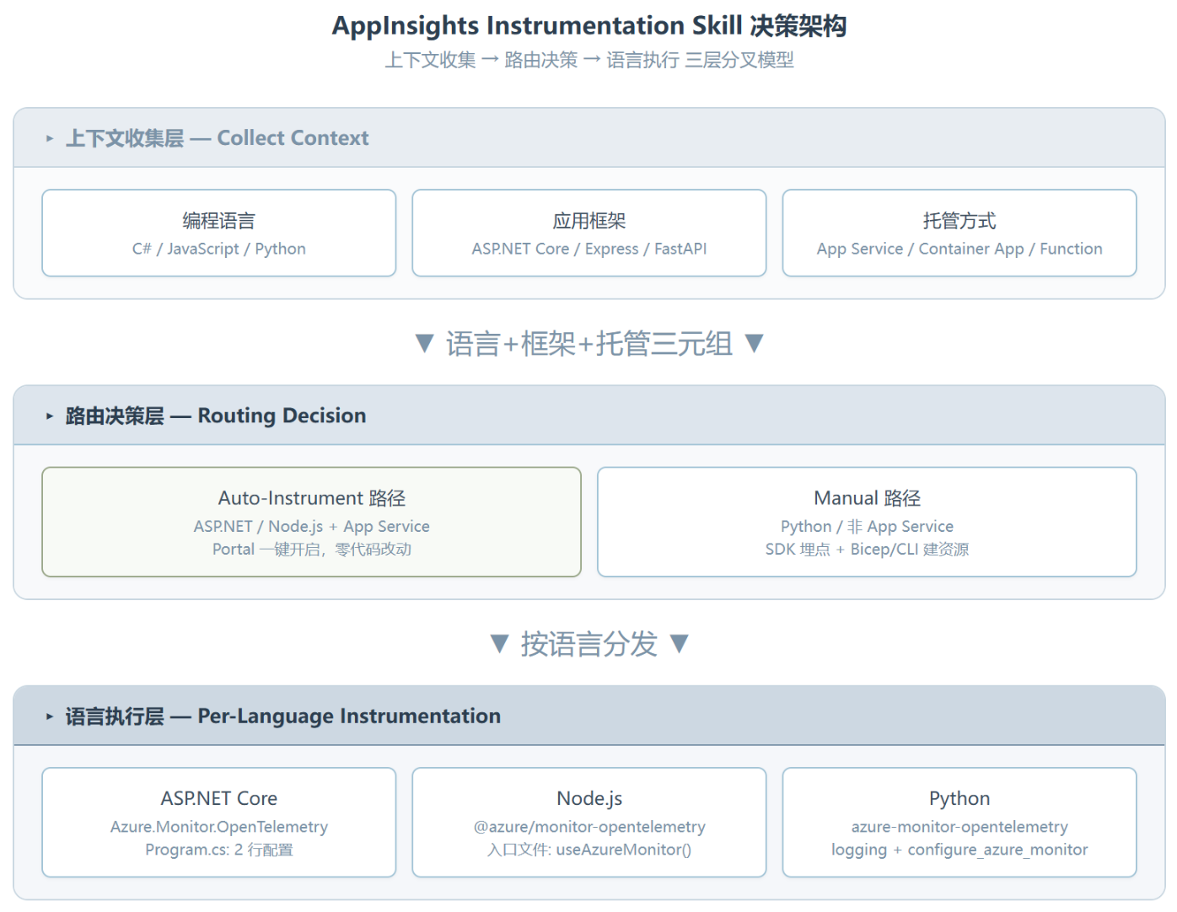1177x912 pixels.
Task: Click the Program.cs: 2 行配置 line
Action: pos(219,850)
